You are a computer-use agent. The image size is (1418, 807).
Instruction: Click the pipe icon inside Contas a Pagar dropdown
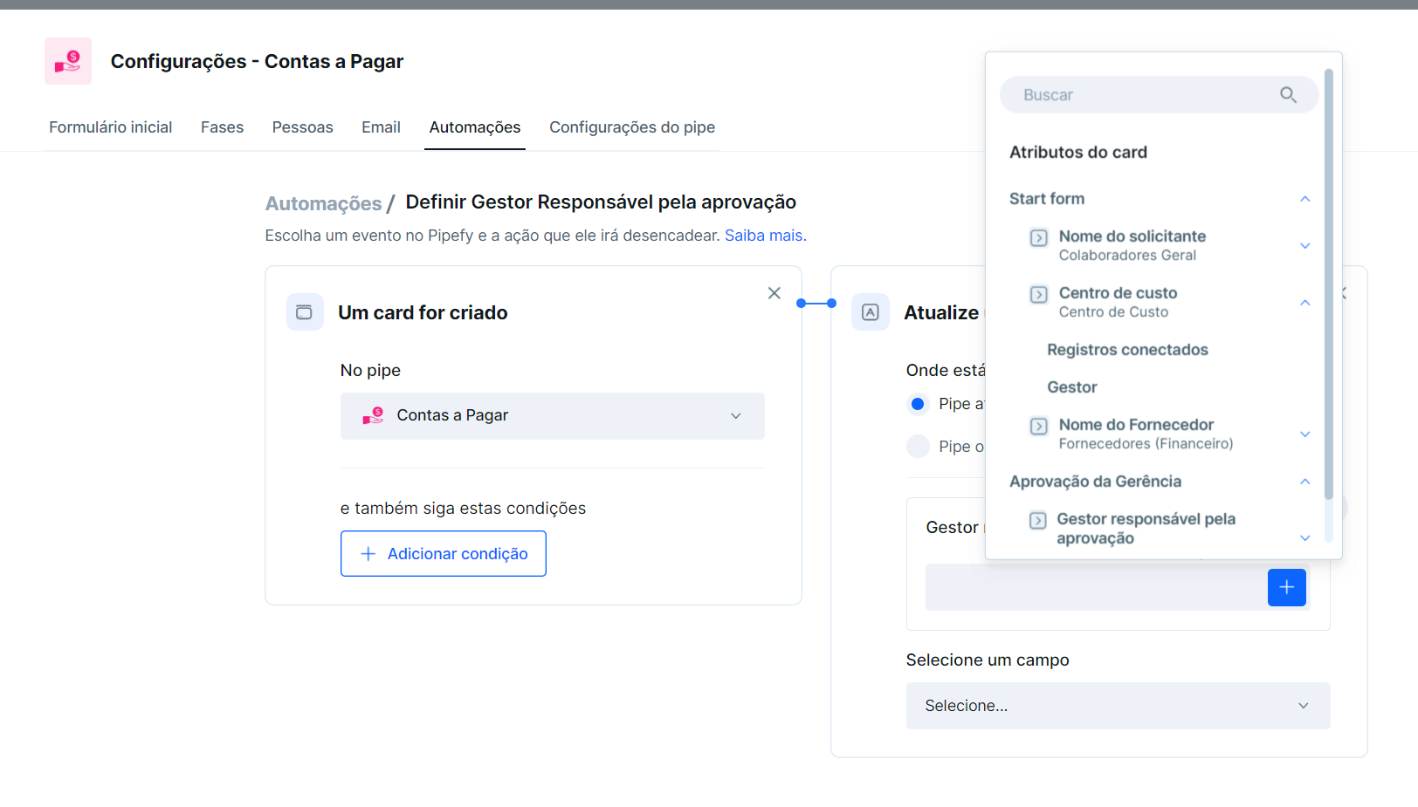click(373, 415)
